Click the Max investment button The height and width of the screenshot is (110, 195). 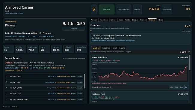coord(181,87)
